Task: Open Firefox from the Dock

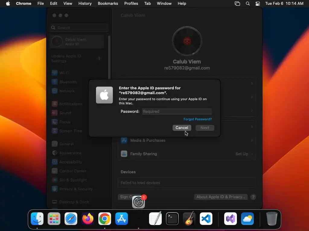Action: point(88,219)
